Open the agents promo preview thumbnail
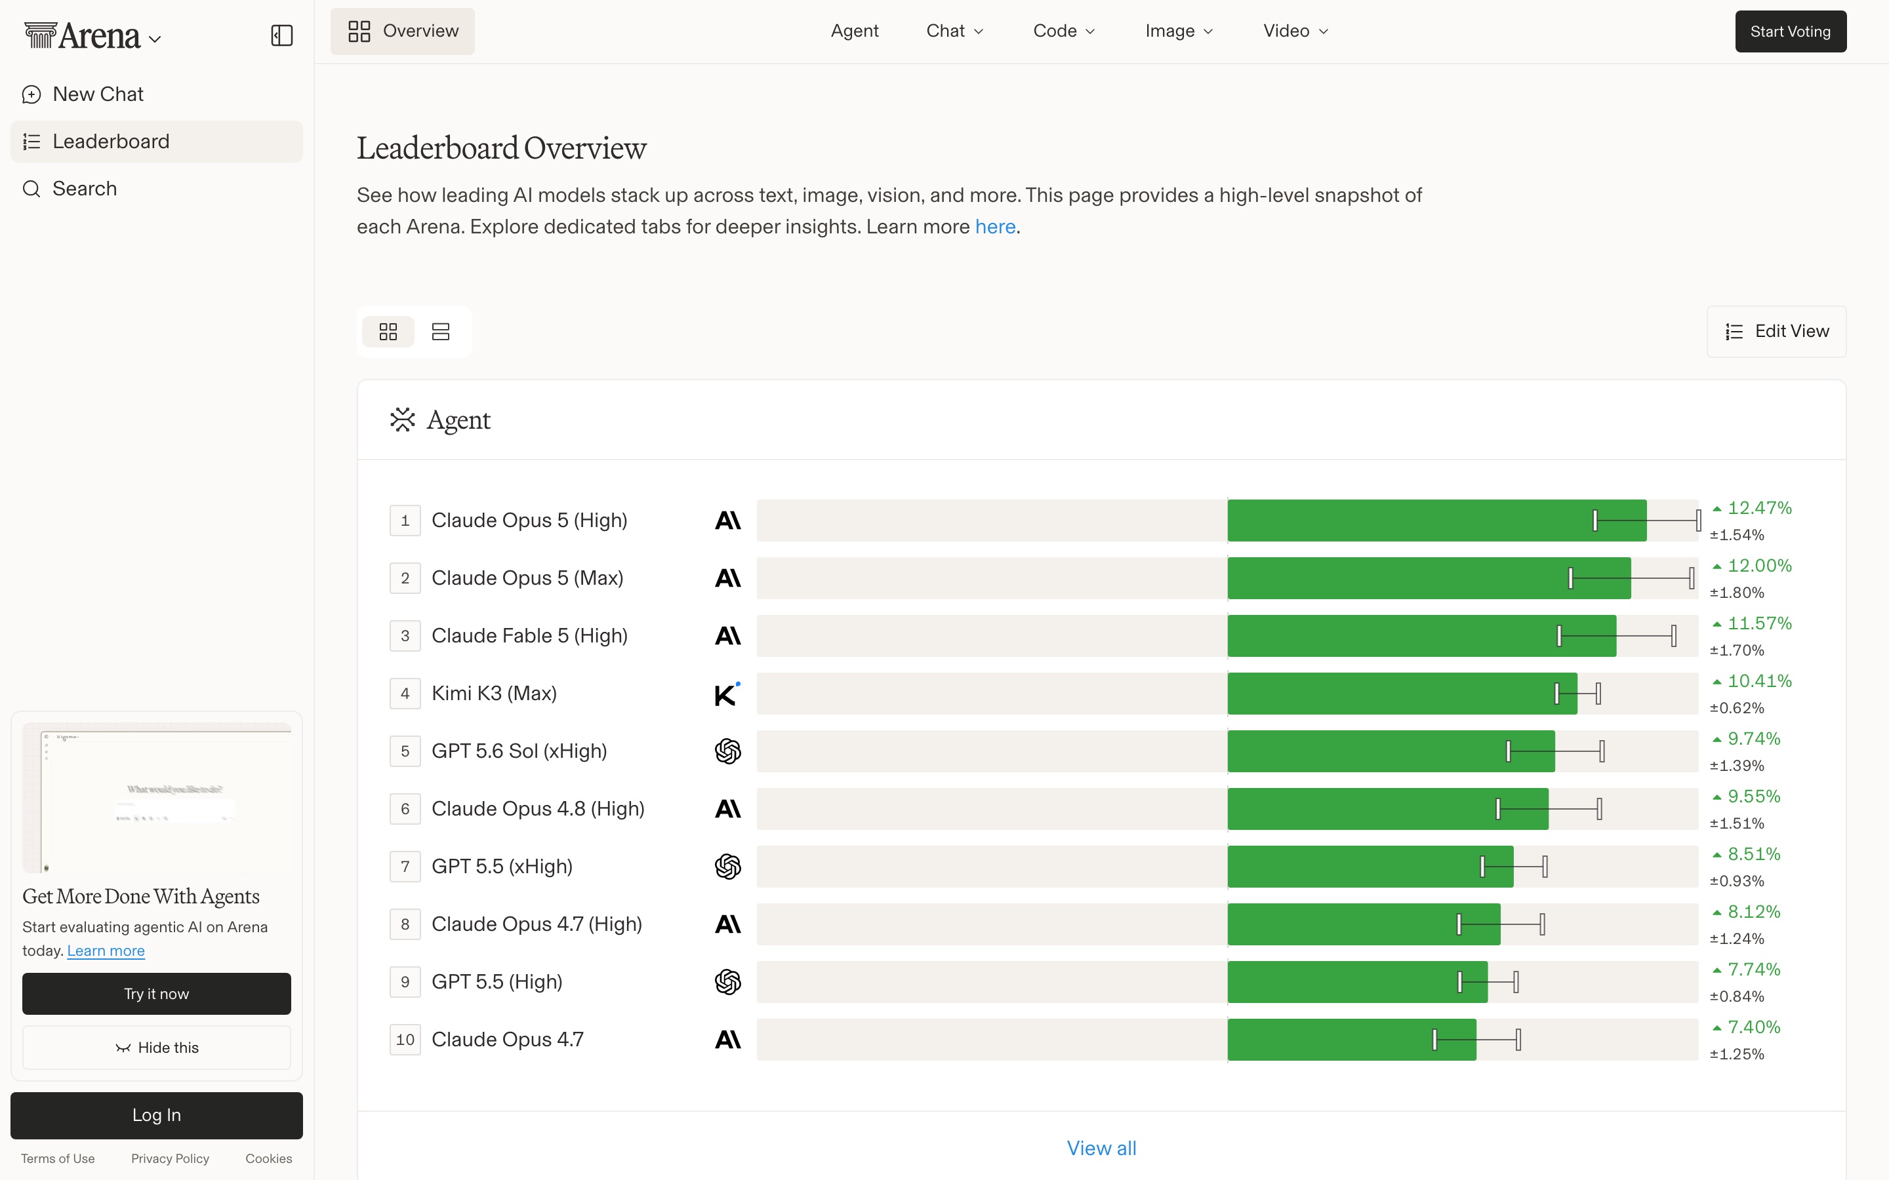The height and width of the screenshot is (1180, 1889). pyautogui.click(x=156, y=798)
